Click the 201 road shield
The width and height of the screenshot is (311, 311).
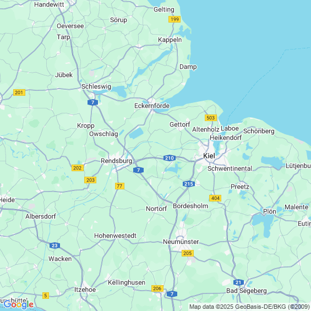(19, 92)
